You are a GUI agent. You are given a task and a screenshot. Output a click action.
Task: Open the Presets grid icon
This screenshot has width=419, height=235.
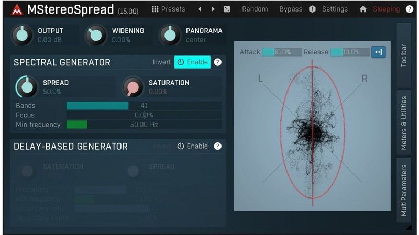click(155, 9)
